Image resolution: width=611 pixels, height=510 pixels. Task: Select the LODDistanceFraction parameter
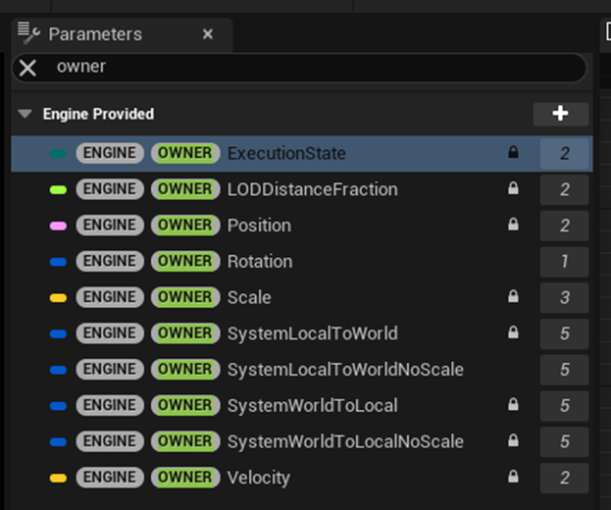tap(302, 189)
